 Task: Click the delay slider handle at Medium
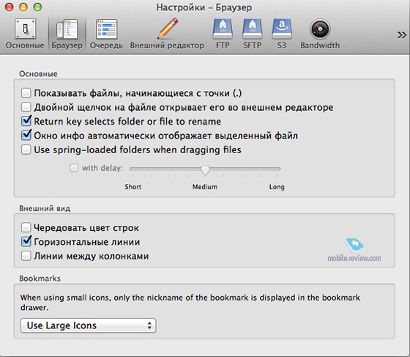205,170
